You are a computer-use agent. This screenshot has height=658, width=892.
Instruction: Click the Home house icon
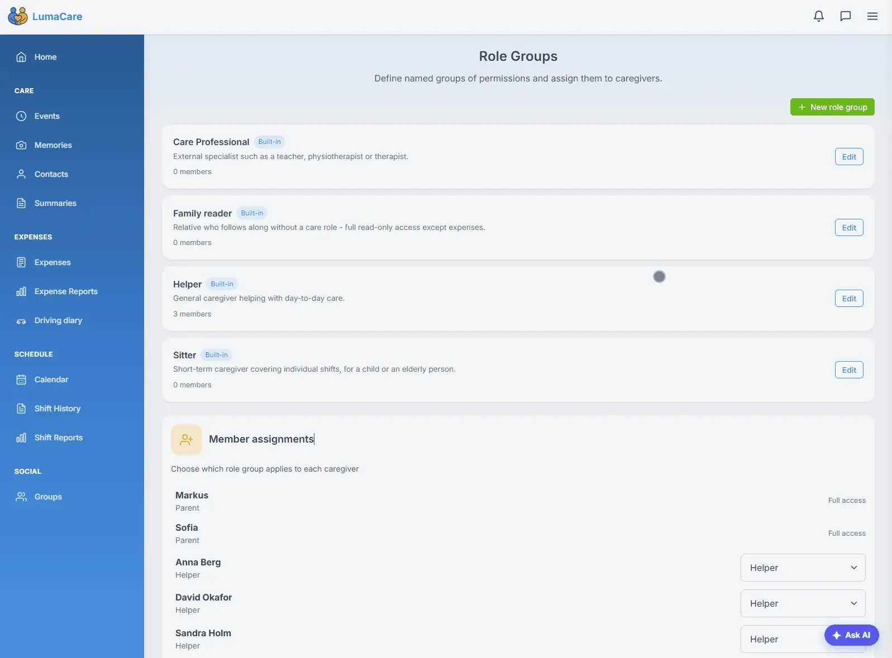click(x=21, y=57)
